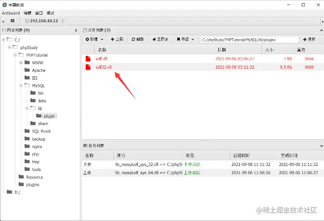This screenshot has height=221, width=324.
Task: Collapse the task list panel chevron
Action: pyautogui.click(x=321, y=146)
